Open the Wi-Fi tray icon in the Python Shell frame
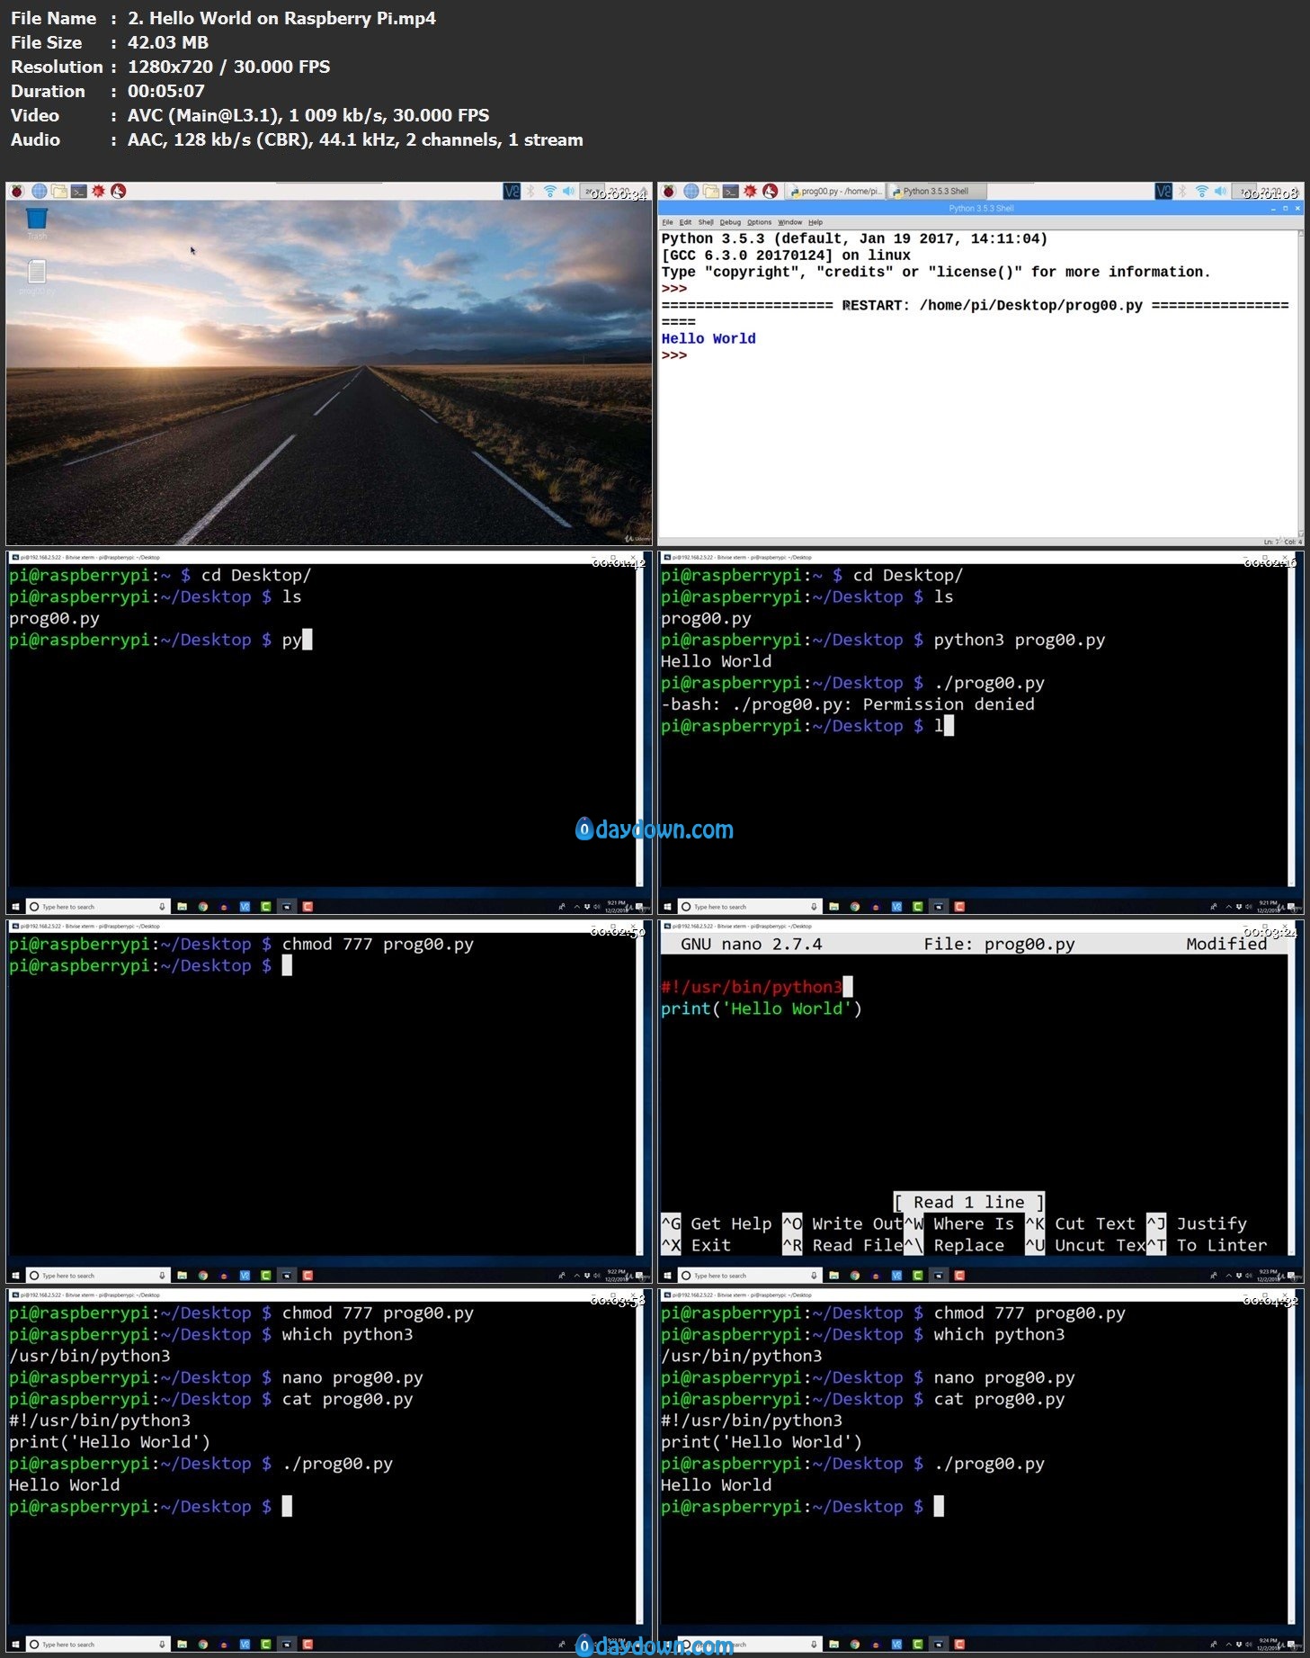The height and width of the screenshot is (1658, 1310). (1202, 191)
